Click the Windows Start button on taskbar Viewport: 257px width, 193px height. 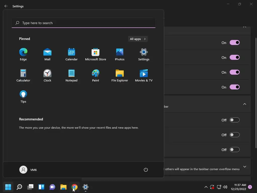click(x=8, y=187)
